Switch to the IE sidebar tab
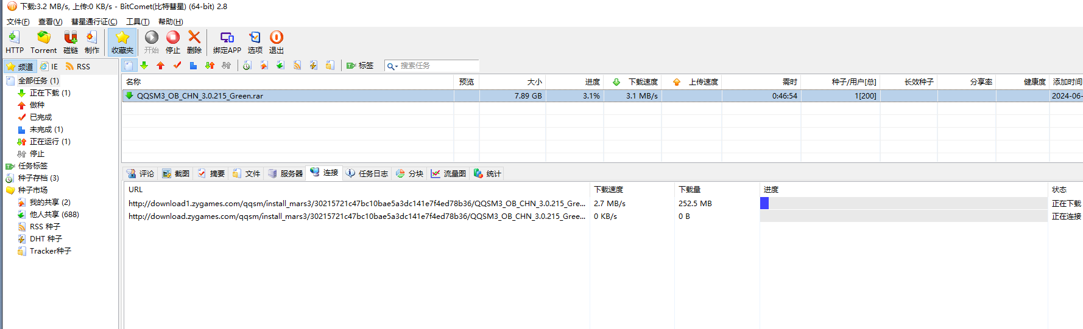Screen dimensions: 1083x329 [49, 66]
